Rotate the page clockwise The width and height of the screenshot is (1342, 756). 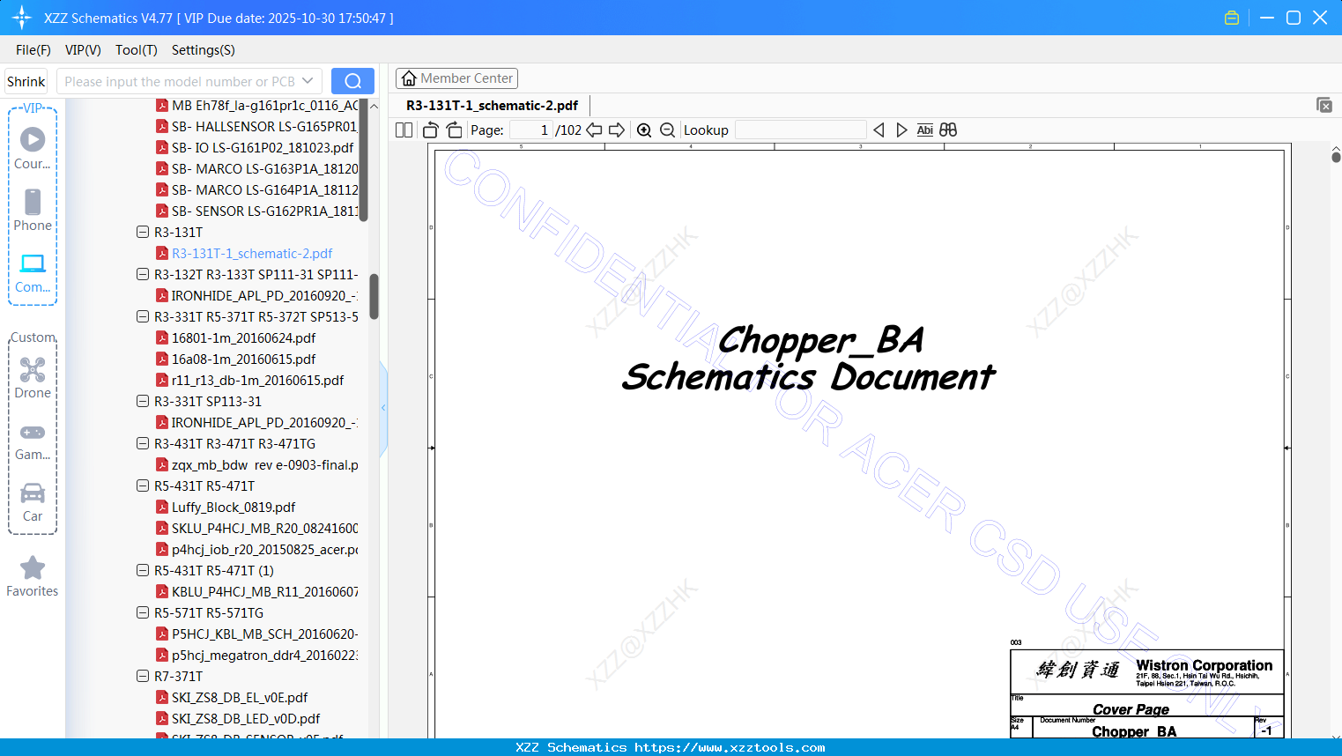click(x=454, y=130)
